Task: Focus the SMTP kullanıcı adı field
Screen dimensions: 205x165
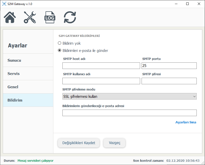Action: tap(101, 81)
